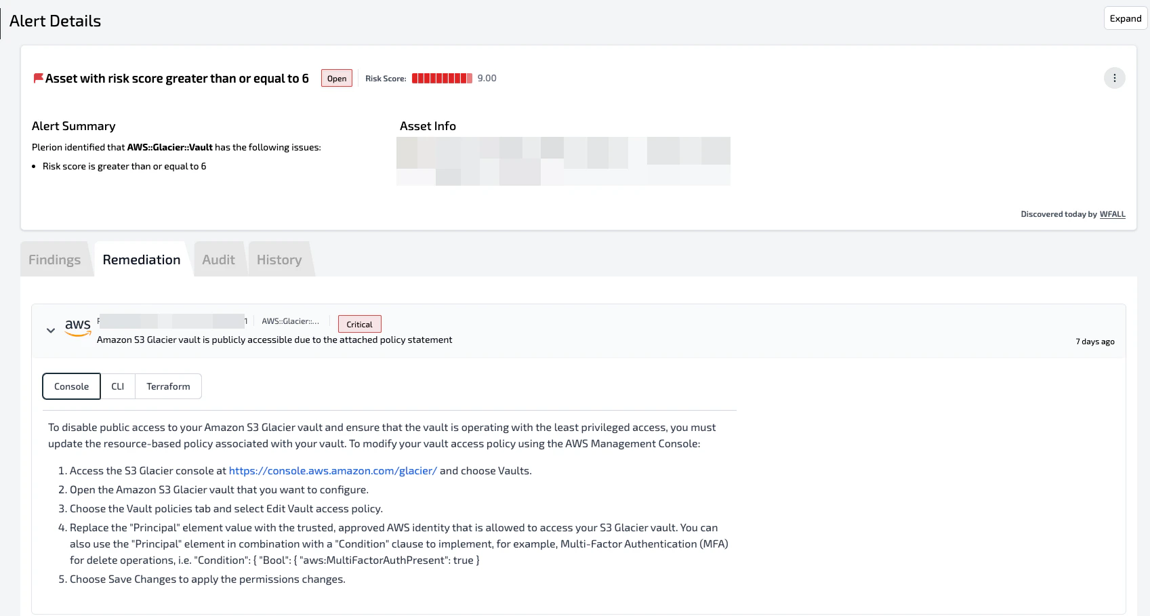The image size is (1150, 616).
Task: Click the Alert Summary heading
Action: [74, 126]
